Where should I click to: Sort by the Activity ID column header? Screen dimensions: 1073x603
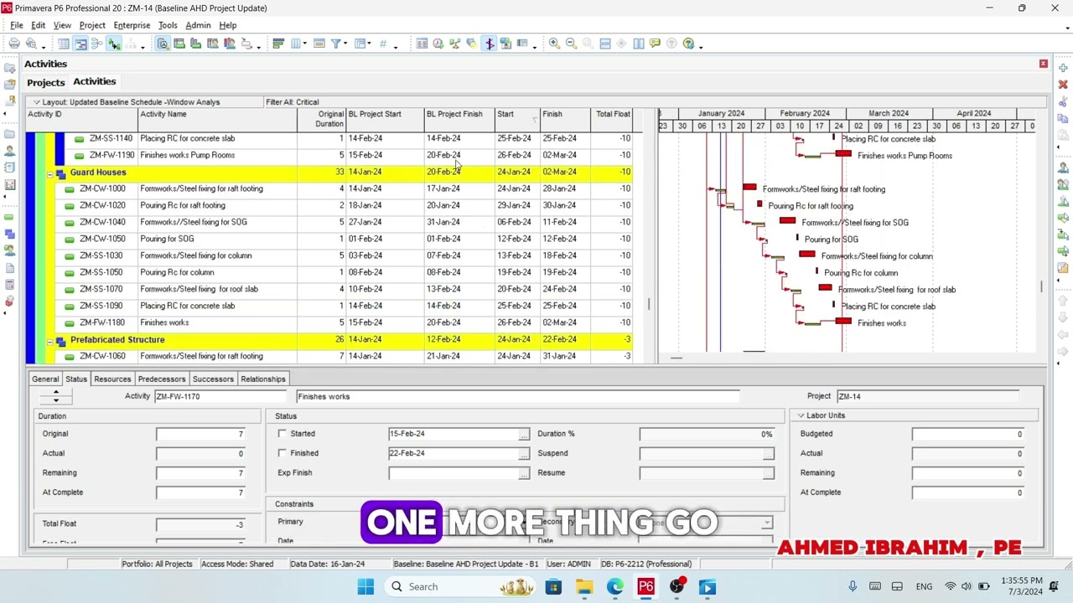[80, 119]
